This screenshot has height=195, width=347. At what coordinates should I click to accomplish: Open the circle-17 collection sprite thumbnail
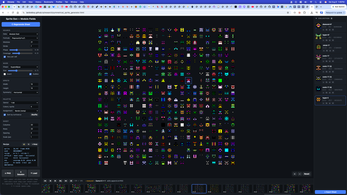pos(318,47)
